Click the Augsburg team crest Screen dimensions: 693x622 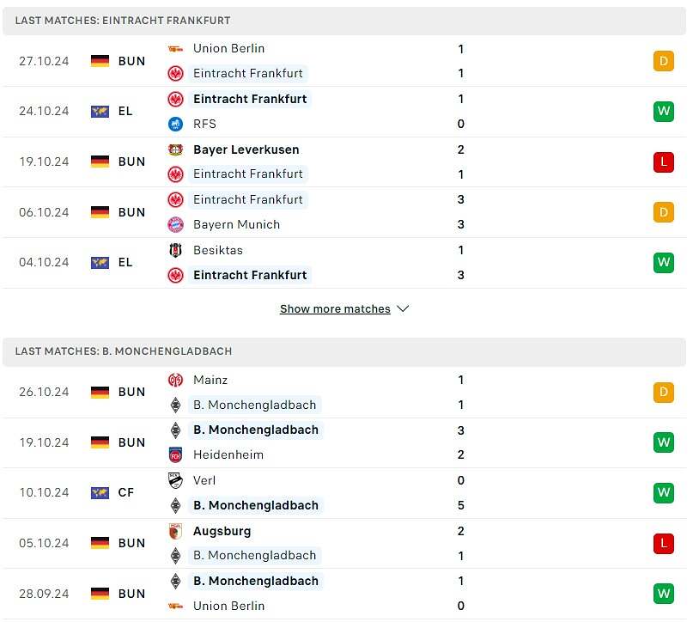click(x=175, y=531)
